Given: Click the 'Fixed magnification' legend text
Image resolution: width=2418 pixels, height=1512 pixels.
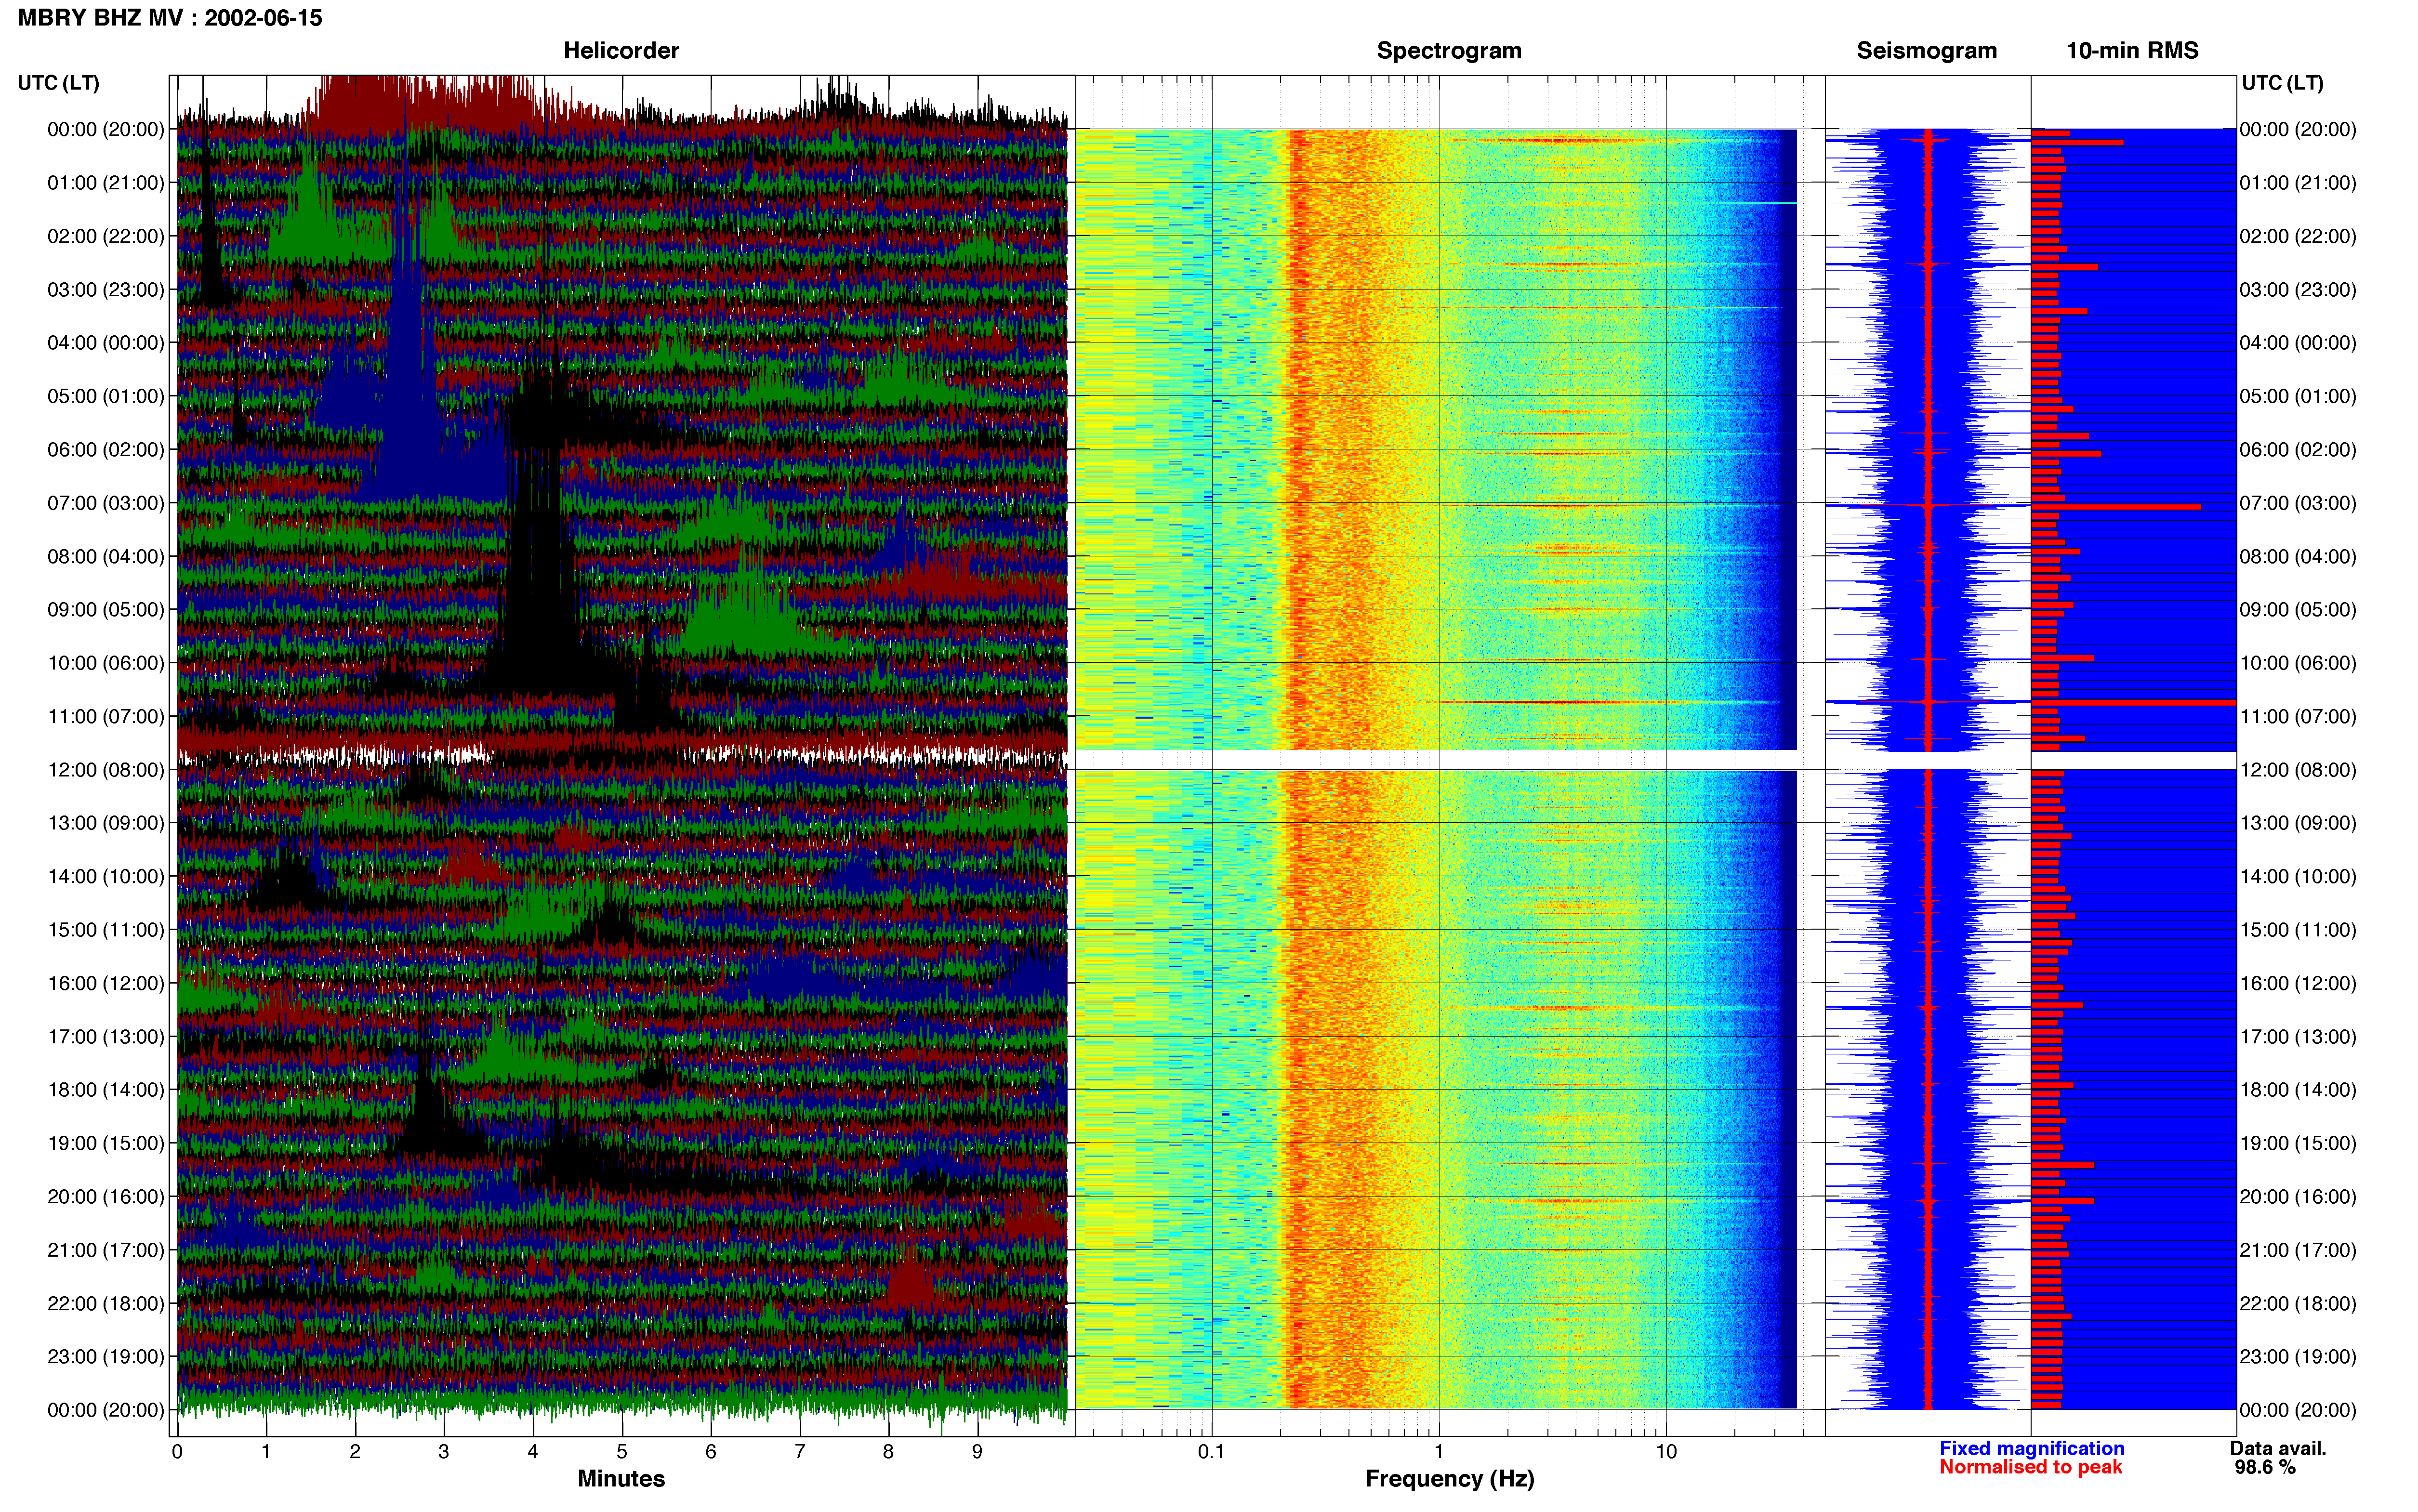Looking at the screenshot, I should tap(2032, 1449).
